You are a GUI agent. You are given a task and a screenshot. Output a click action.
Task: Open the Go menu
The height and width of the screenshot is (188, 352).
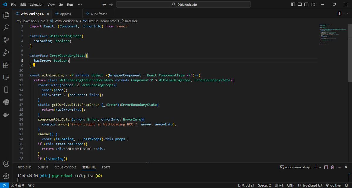61,4
